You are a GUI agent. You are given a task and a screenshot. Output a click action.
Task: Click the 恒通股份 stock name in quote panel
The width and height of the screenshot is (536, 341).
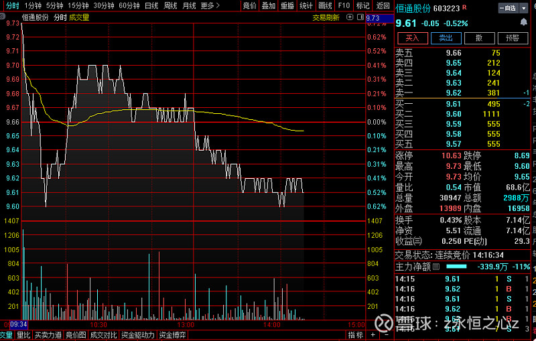coord(413,9)
